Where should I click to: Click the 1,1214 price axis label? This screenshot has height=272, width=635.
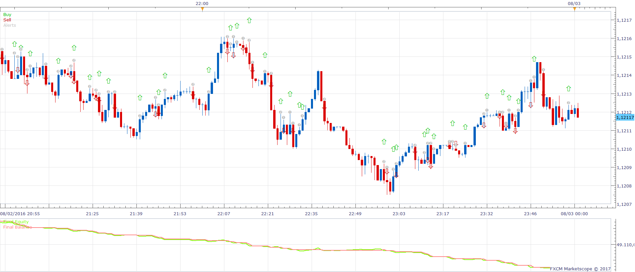(624, 76)
